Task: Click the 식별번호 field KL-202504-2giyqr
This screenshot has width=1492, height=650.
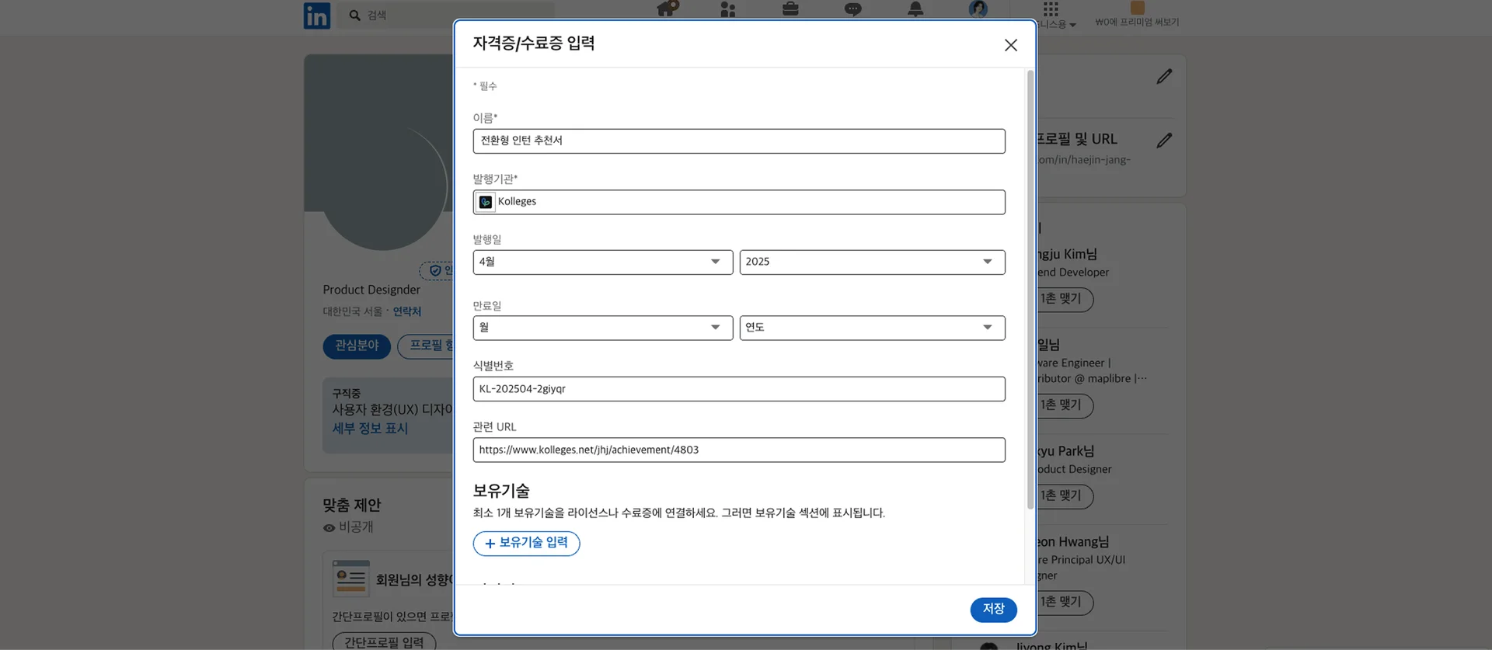Action: coord(739,389)
